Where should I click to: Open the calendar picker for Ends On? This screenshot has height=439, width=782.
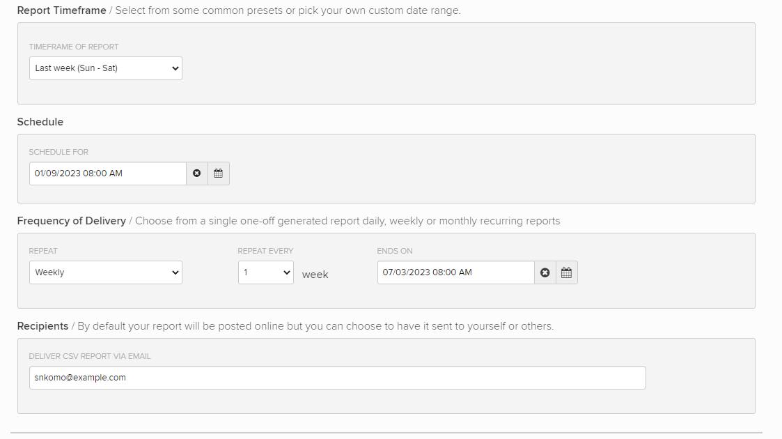coord(566,272)
